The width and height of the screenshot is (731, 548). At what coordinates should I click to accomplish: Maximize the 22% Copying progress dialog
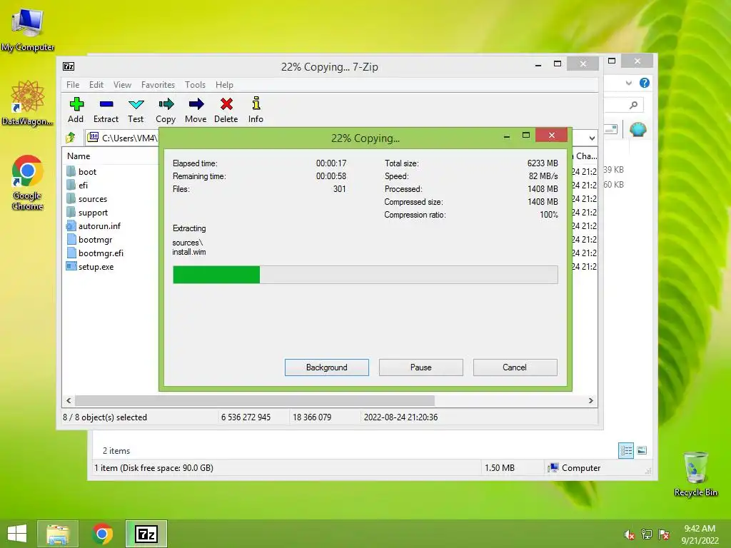click(x=526, y=136)
